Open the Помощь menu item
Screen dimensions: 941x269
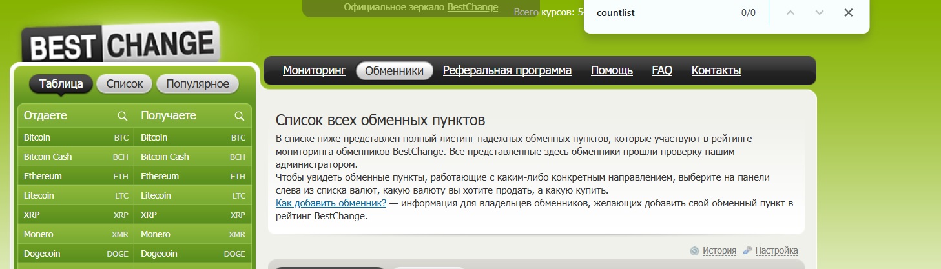(612, 70)
